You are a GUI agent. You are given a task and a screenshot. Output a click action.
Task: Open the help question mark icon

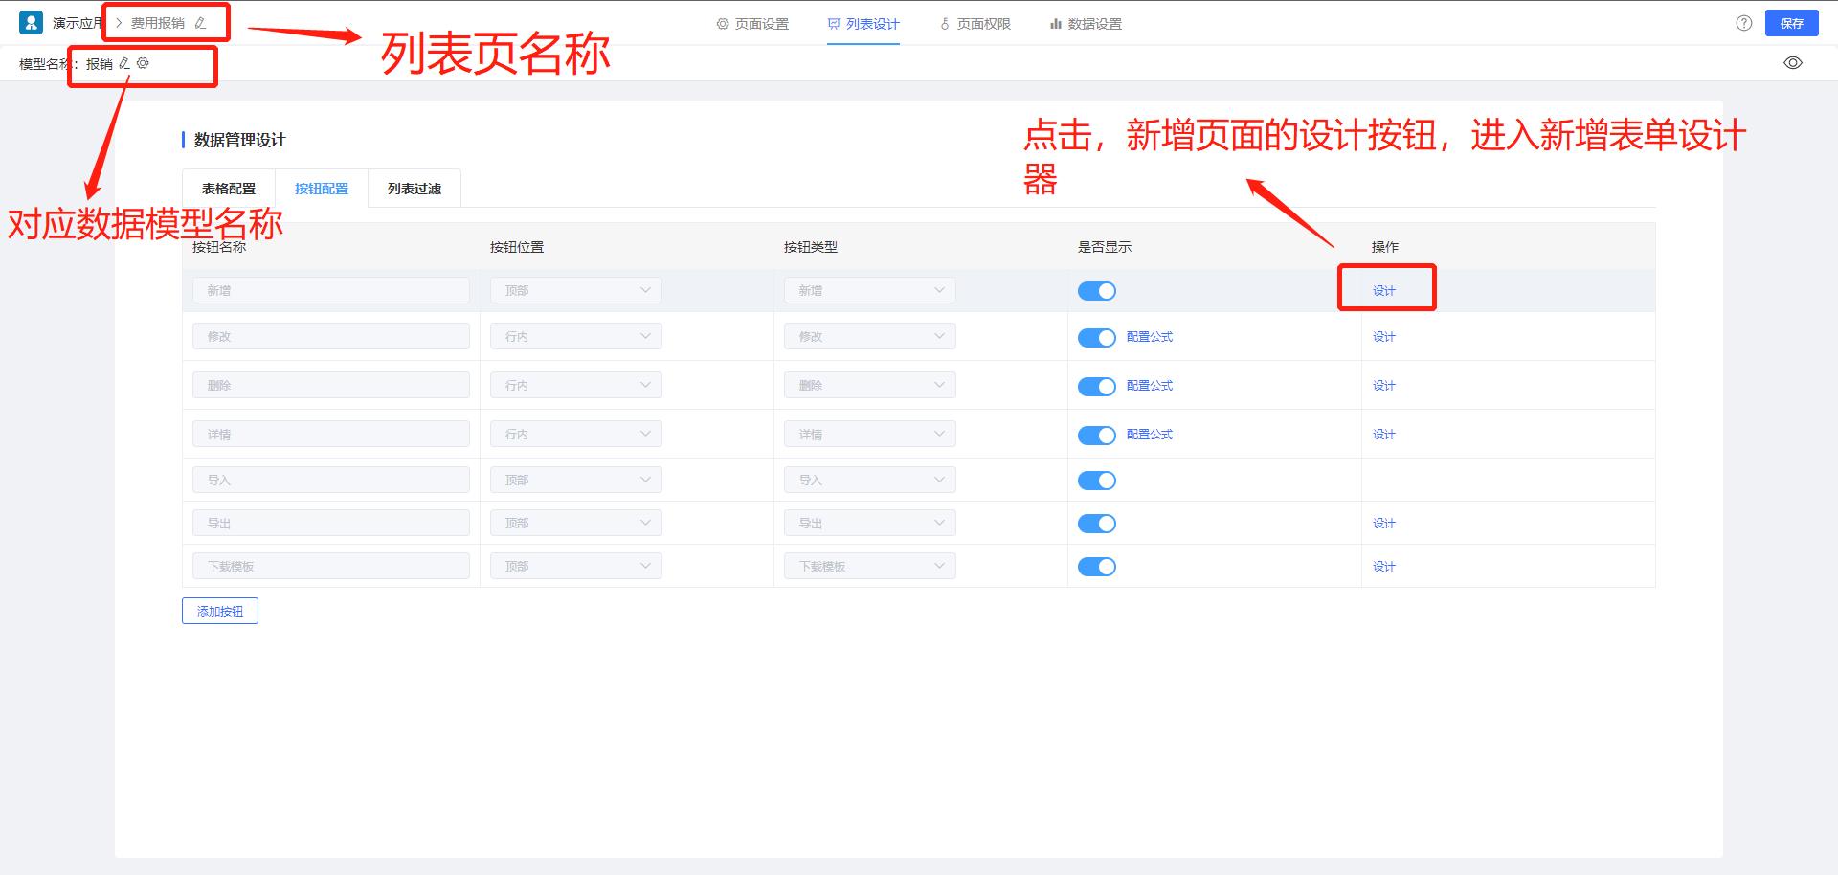pyautogui.click(x=1744, y=23)
